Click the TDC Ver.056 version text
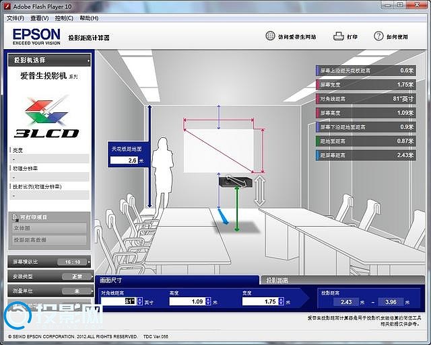431x345 pixels. click(x=156, y=336)
